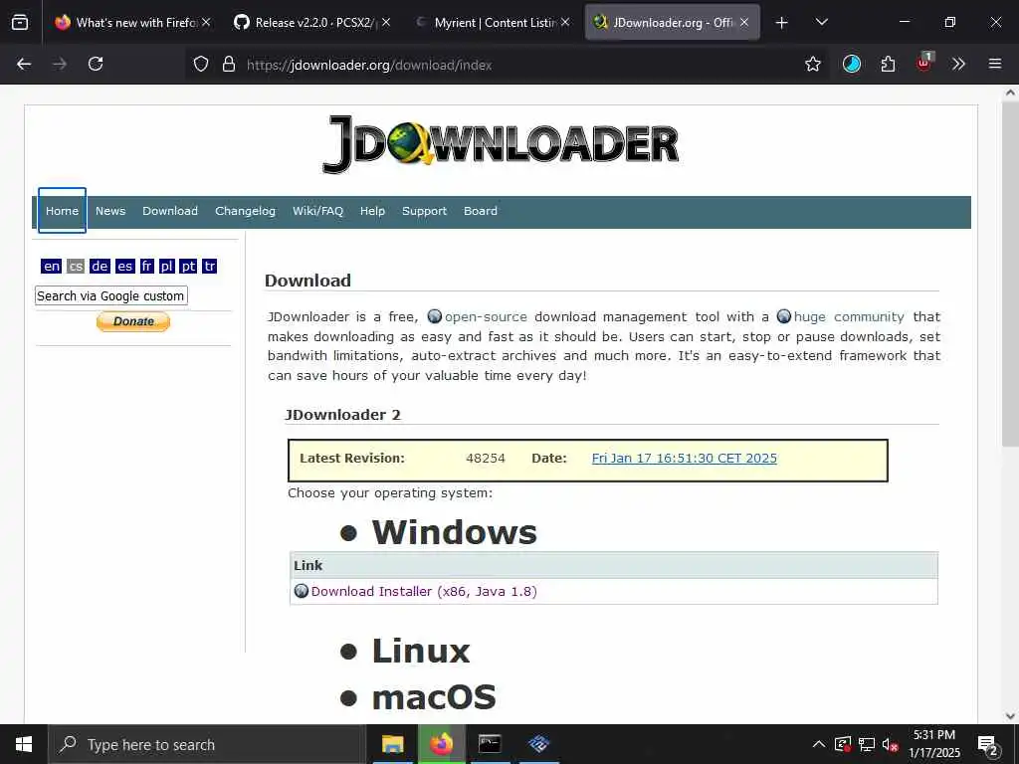Switch site language to fr
The width and height of the screenshot is (1019, 764).
pyautogui.click(x=147, y=266)
